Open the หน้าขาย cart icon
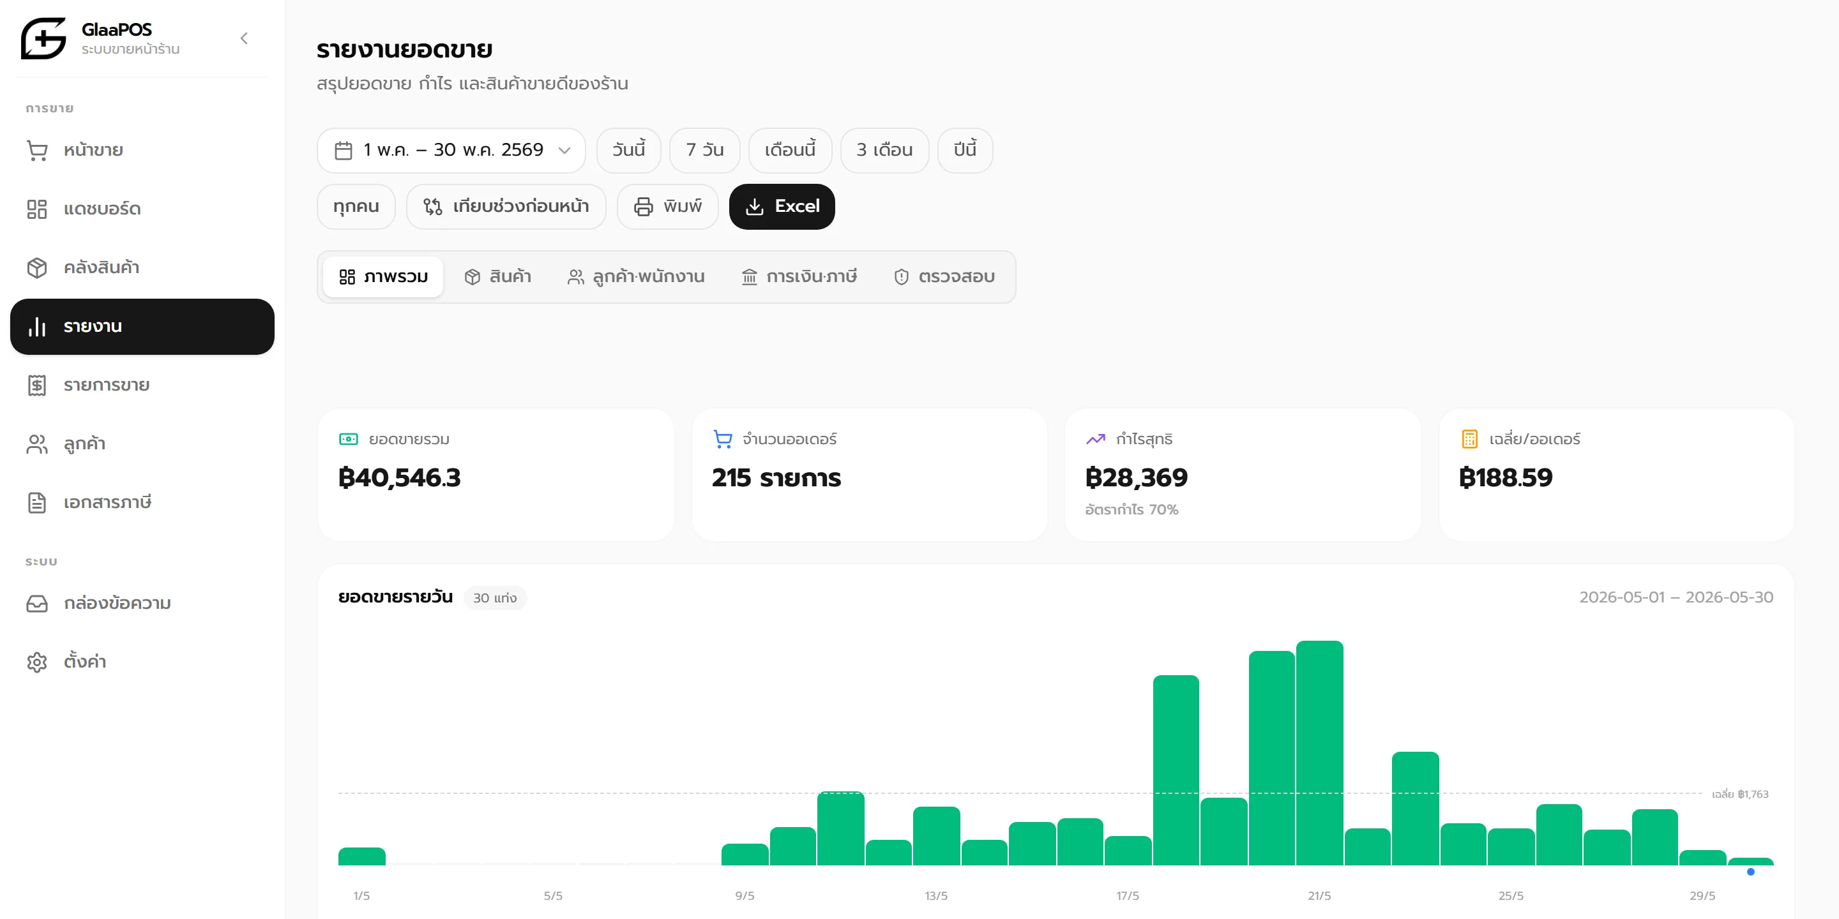The height and width of the screenshot is (919, 1839). pos(37,151)
